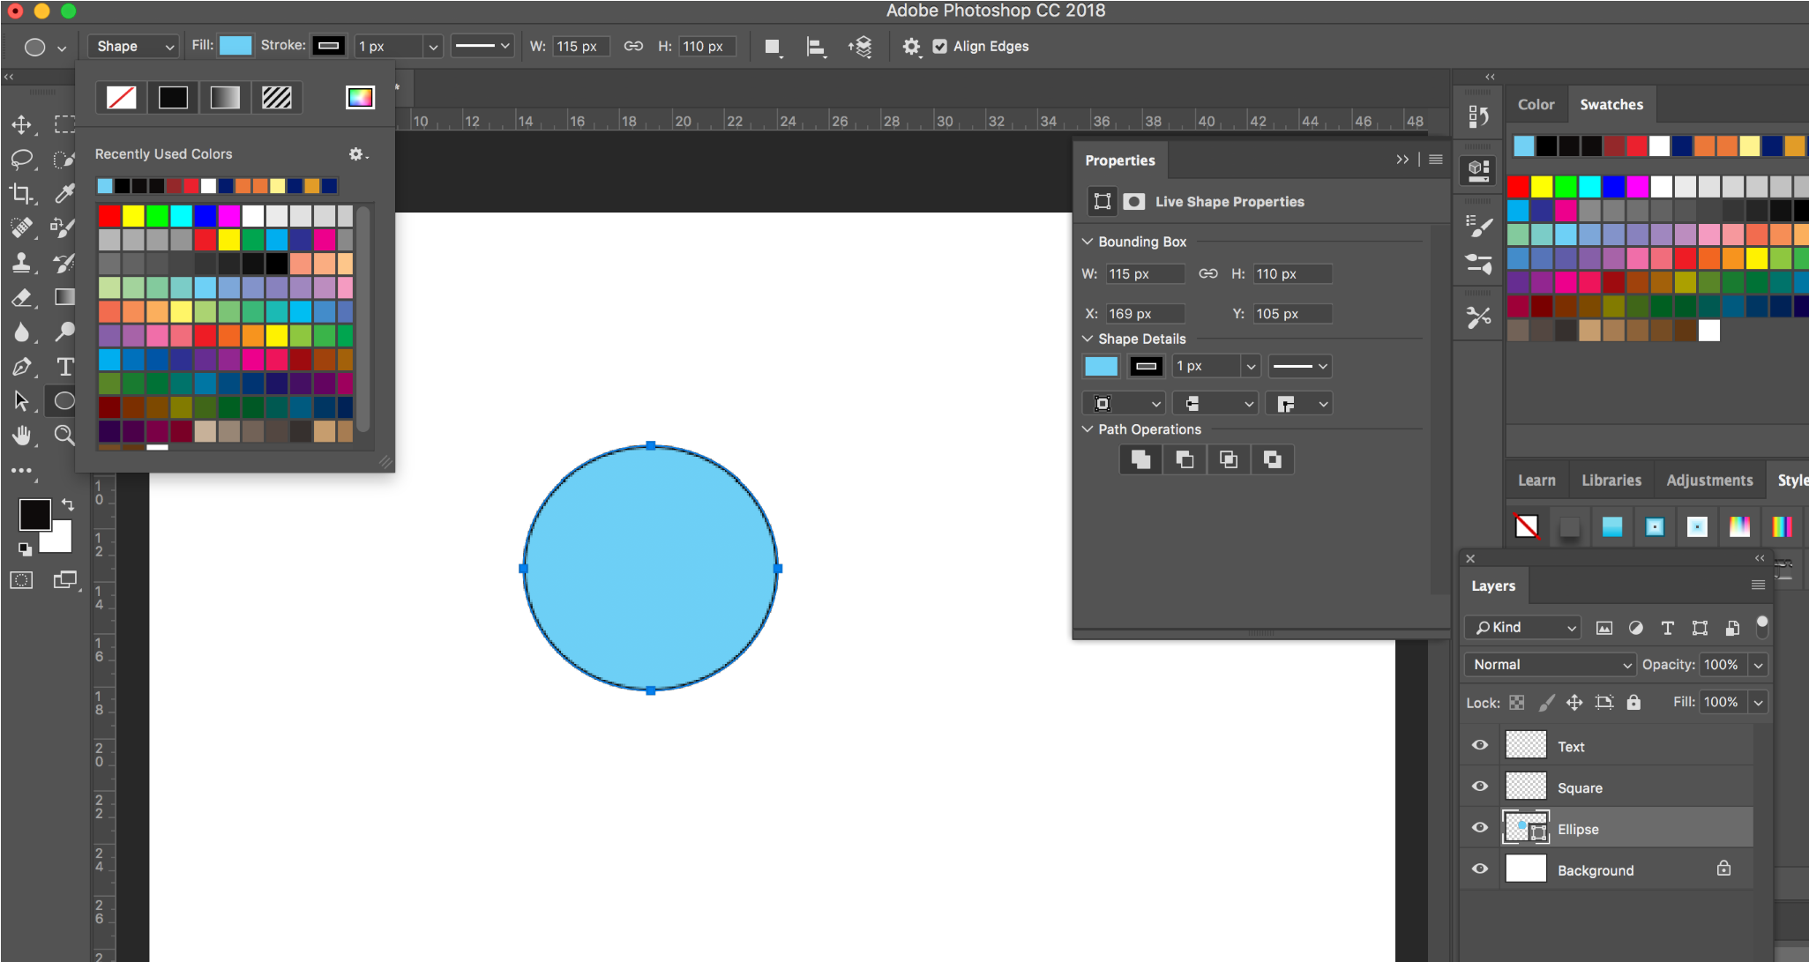
Task: Select the Move tool
Action: click(21, 124)
